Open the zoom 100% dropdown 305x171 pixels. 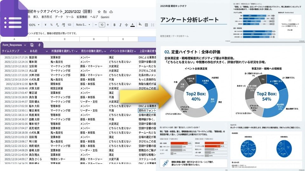34,25
